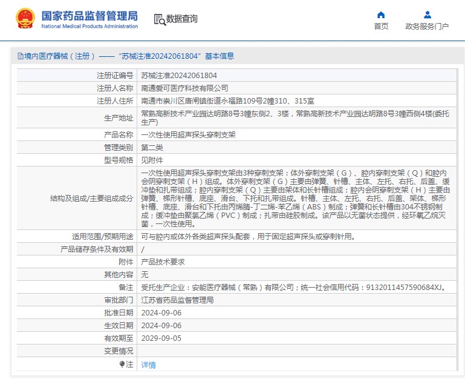Select product name 一次性使用超声探头穿刺支架
The height and width of the screenshot is (379, 465).
point(188,135)
